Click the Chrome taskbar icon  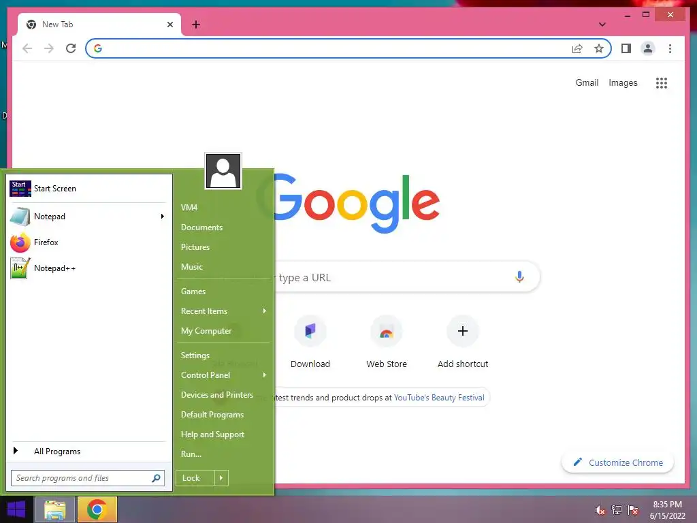pyautogui.click(x=97, y=509)
